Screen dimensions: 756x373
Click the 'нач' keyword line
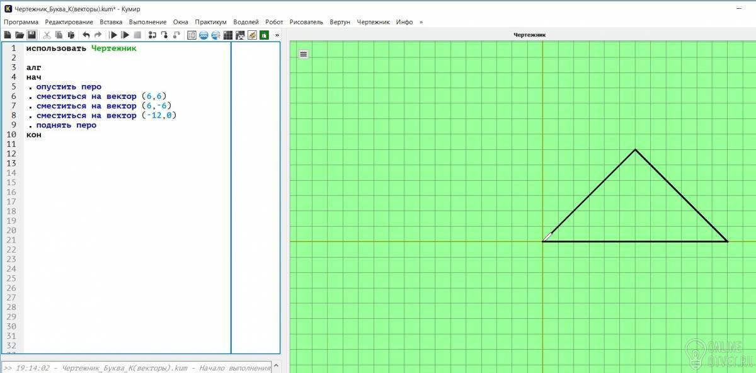point(33,77)
